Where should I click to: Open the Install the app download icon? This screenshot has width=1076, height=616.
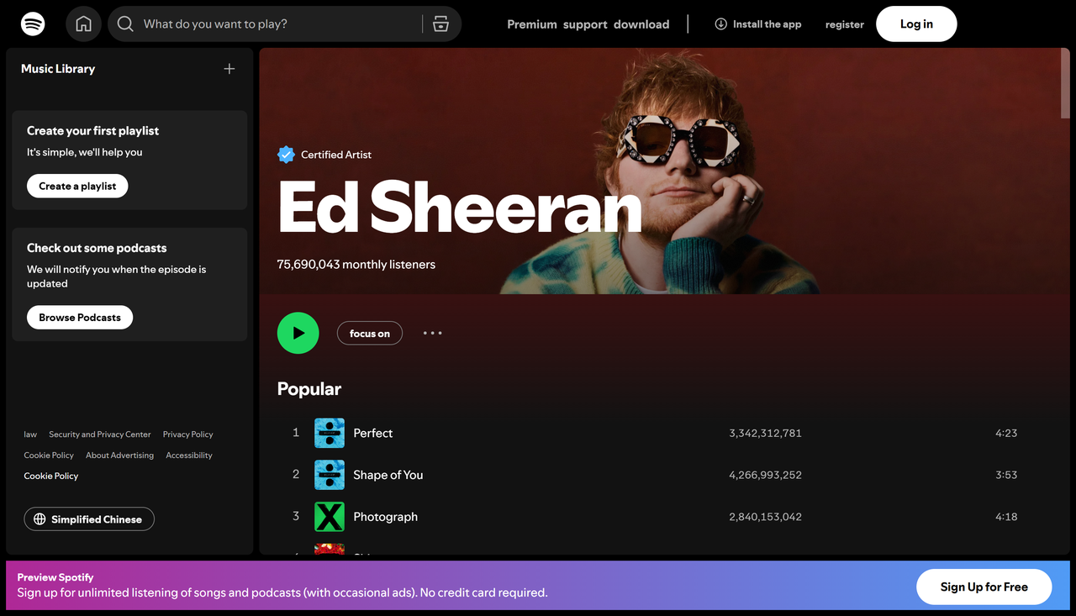(721, 24)
